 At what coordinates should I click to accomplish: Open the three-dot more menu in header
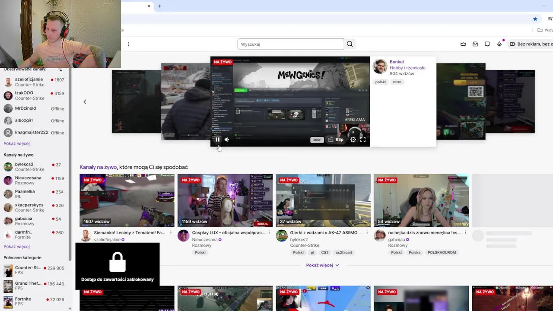[128, 44]
